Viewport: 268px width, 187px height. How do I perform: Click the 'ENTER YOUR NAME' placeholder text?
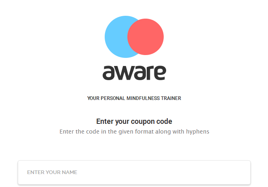pyautogui.click(x=52, y=172)
